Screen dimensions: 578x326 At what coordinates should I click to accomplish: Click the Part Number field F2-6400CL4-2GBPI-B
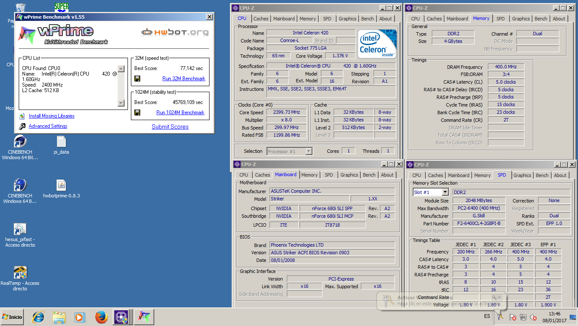pyautogui.click(x=479, y=224)
